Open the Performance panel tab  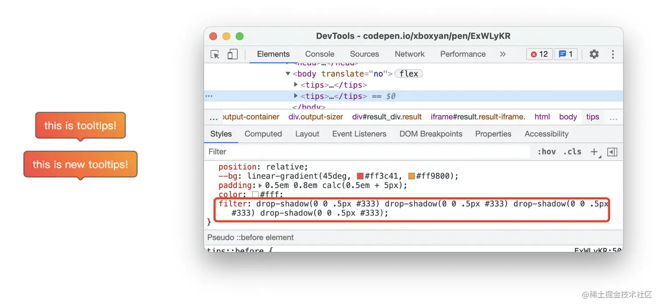pos(463,54)
